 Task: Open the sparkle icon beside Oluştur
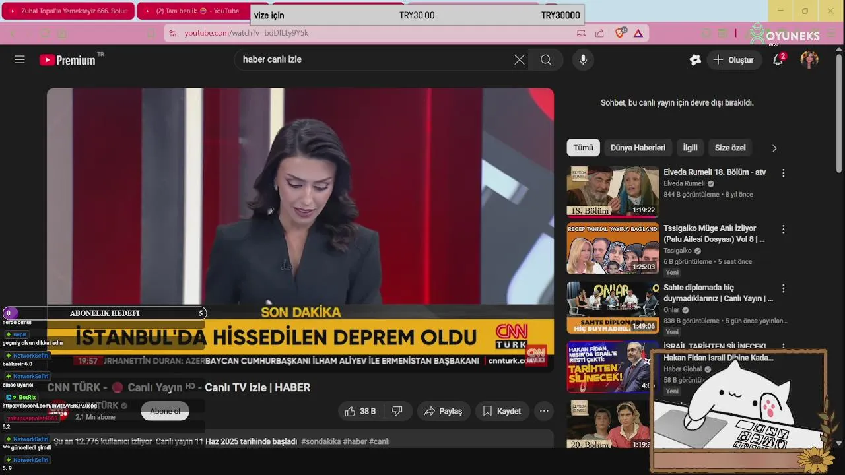(695, 60)
